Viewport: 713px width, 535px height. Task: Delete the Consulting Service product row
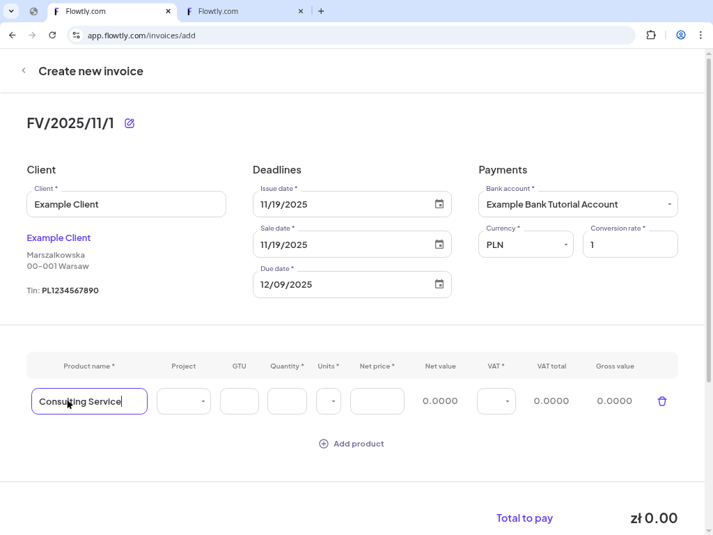(x=661, y=401)
